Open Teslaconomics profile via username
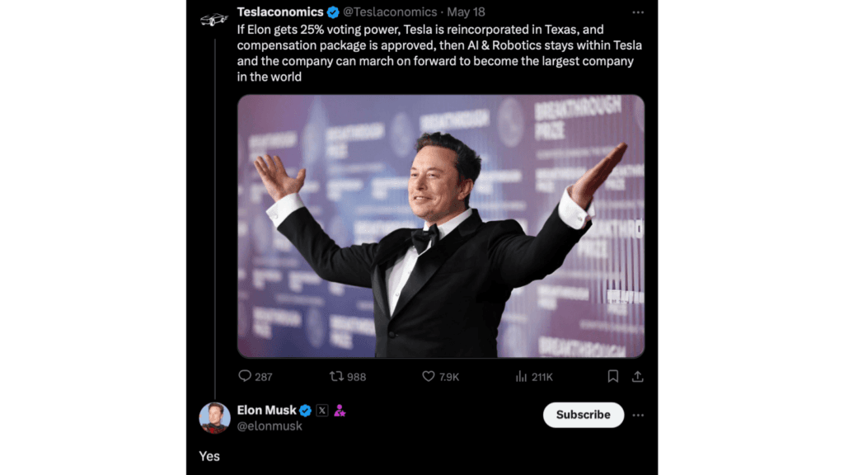The image size is (844, 475). [388, 12]
